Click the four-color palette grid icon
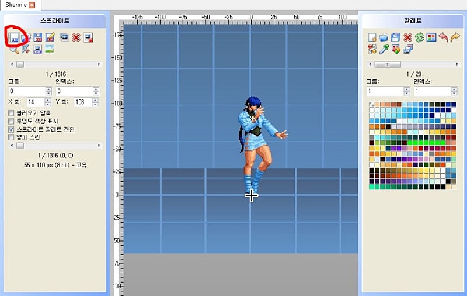 click(x=431, y=37)
